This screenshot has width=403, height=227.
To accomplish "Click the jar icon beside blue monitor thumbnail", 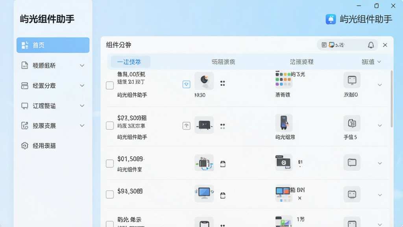I will coord(223,195).
